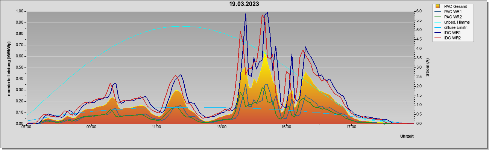This screenshot has width=489, height=150.
Task: Click the Strom (A) axis title
Action: [x=427, y=67]
